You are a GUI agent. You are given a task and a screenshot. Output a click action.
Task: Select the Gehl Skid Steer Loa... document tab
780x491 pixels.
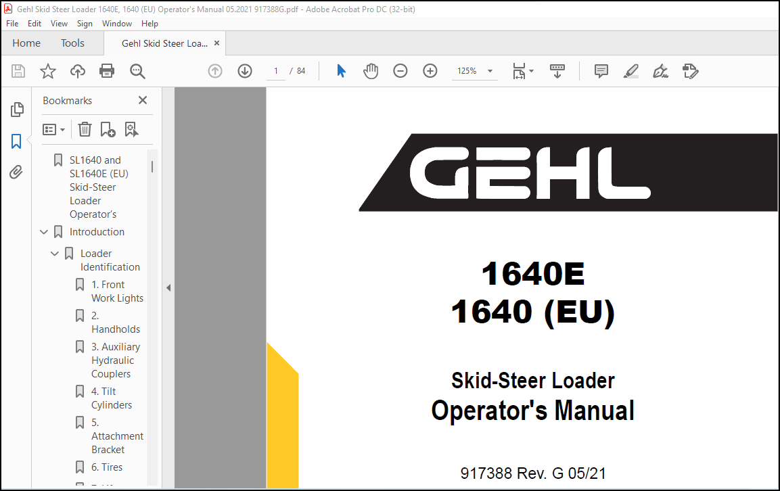coord(164,43)
